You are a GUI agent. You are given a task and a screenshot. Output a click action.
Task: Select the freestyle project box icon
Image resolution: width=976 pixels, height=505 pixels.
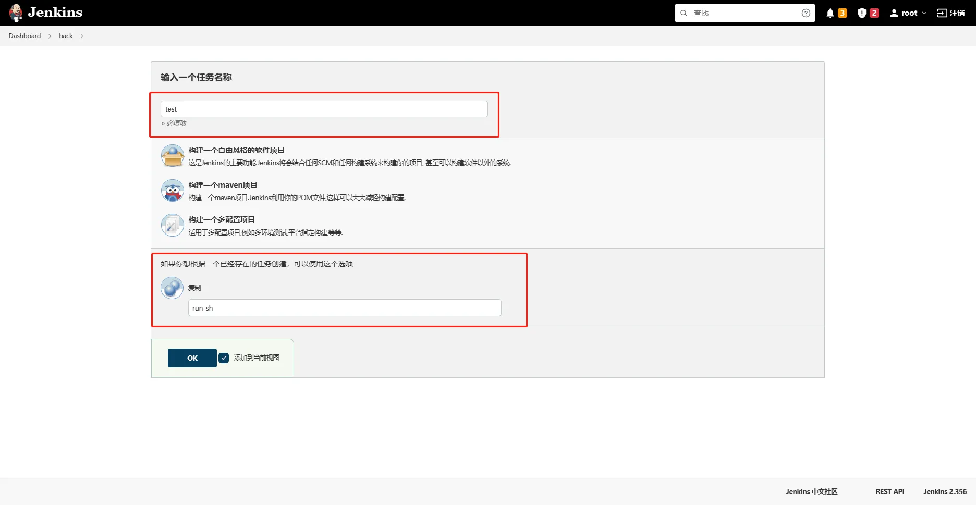coord(172,156)
